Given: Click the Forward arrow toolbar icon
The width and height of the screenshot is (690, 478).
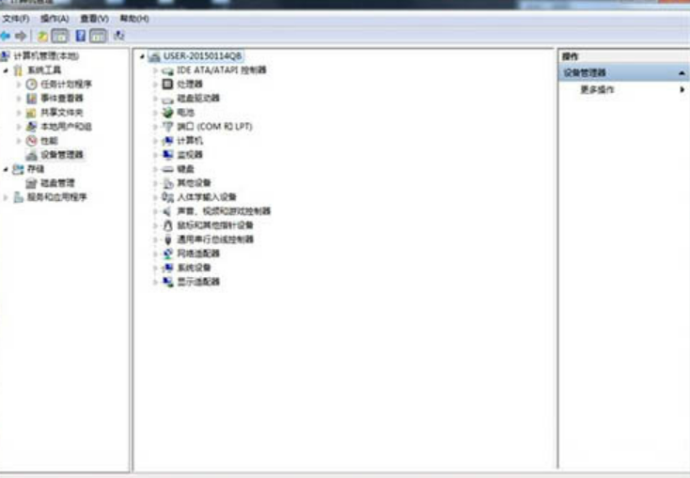Looking at the screenshot, I should (21, 36).
